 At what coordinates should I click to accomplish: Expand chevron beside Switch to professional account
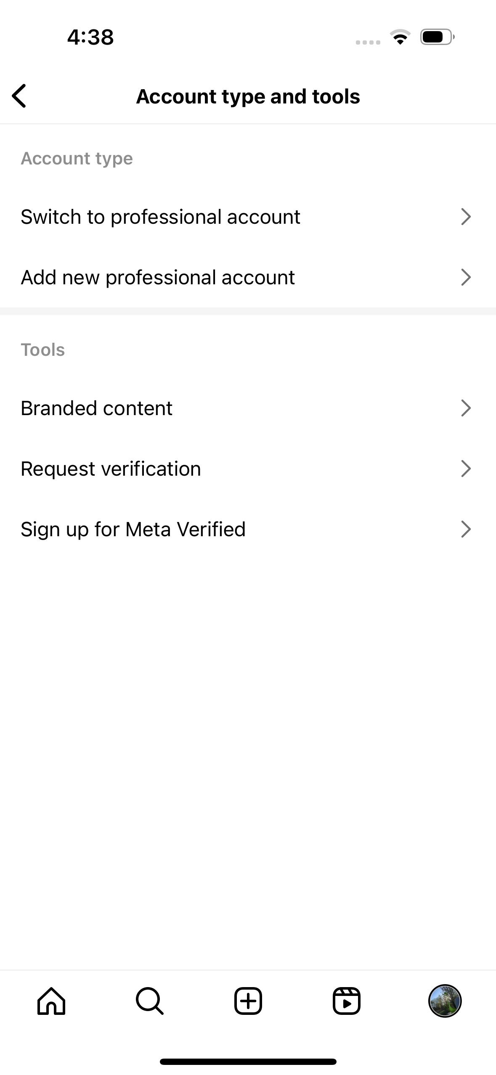[465, 217]
